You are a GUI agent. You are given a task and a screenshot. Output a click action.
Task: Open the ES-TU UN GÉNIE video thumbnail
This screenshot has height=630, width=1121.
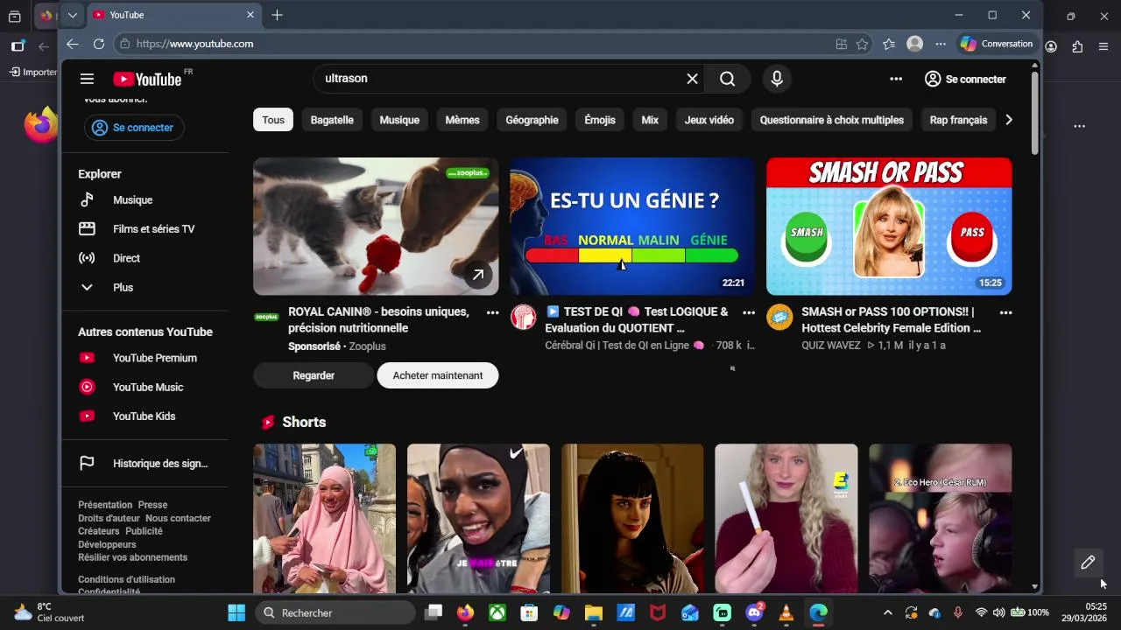tap(632, 227)
